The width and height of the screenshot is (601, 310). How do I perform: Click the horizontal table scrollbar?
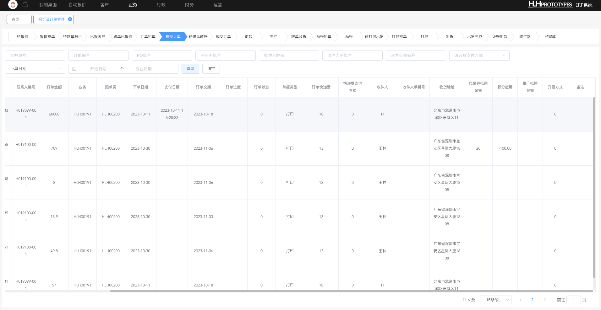coord(351,291)
